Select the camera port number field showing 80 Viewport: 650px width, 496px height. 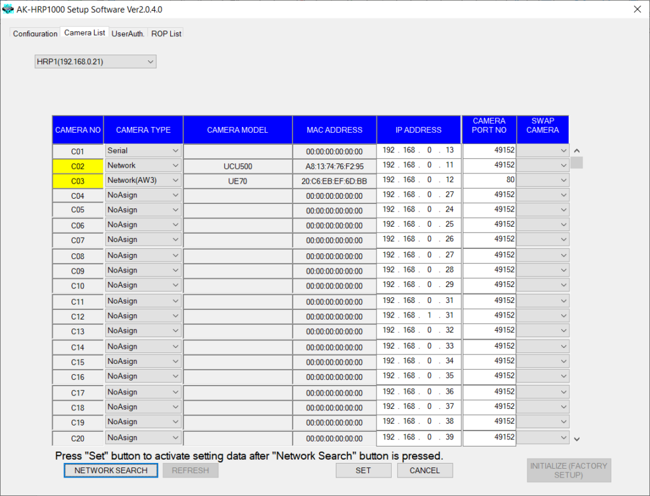489,180
